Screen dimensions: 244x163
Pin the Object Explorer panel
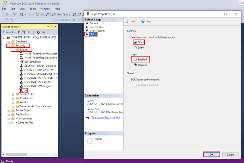[x=52, y=27]
